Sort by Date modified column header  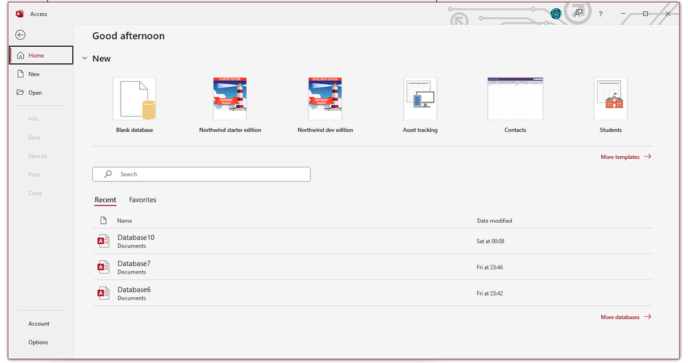tap(494, 221)
